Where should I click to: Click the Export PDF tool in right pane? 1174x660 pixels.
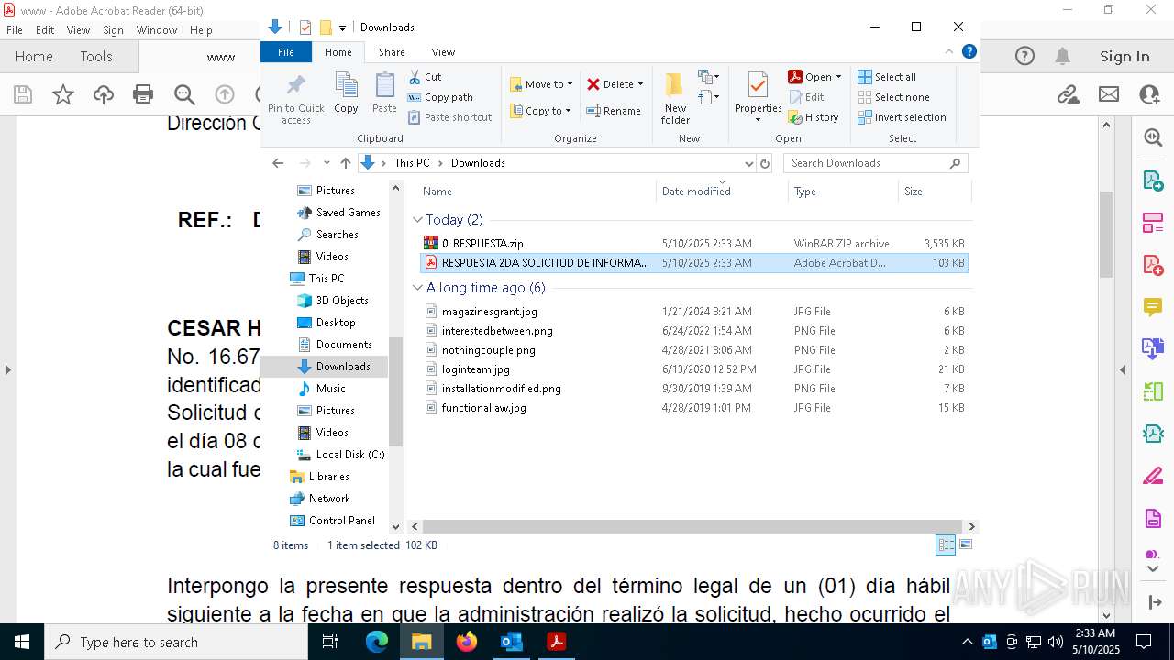1153,180
